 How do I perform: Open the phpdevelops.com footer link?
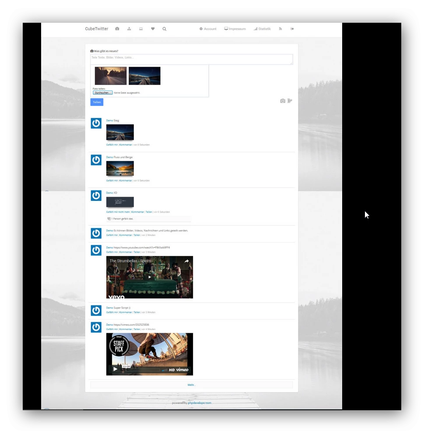[200, 403]
